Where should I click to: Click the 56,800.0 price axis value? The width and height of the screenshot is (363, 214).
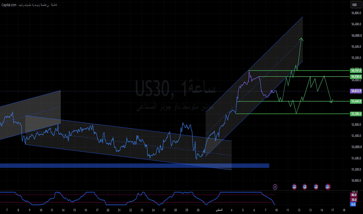tap(356, 13)
